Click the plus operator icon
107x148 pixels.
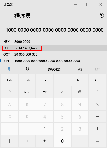click(97, 129)
